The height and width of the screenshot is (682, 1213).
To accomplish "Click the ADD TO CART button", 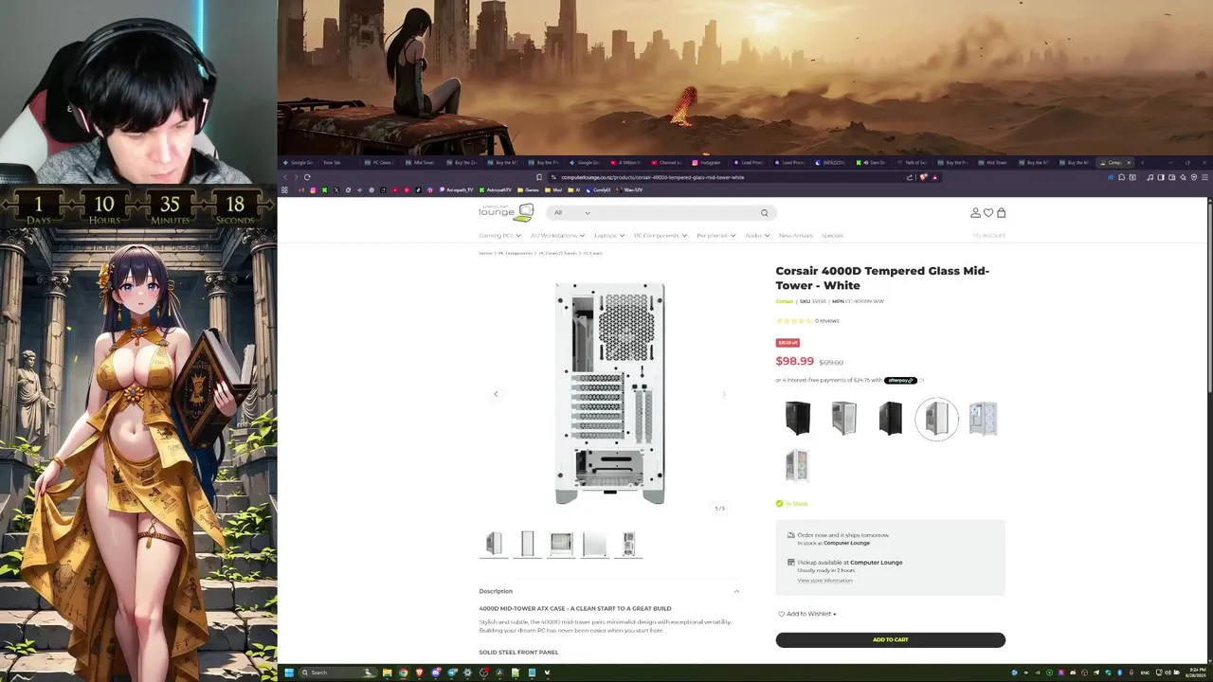I will pos(890,640).
